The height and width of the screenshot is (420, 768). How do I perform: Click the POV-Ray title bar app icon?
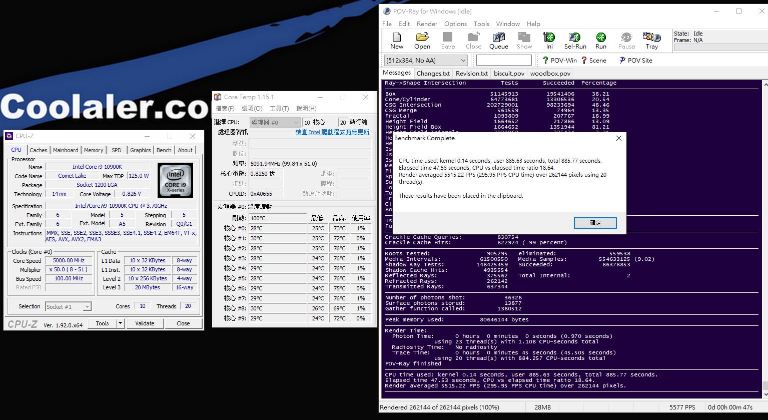coord(387,11)
